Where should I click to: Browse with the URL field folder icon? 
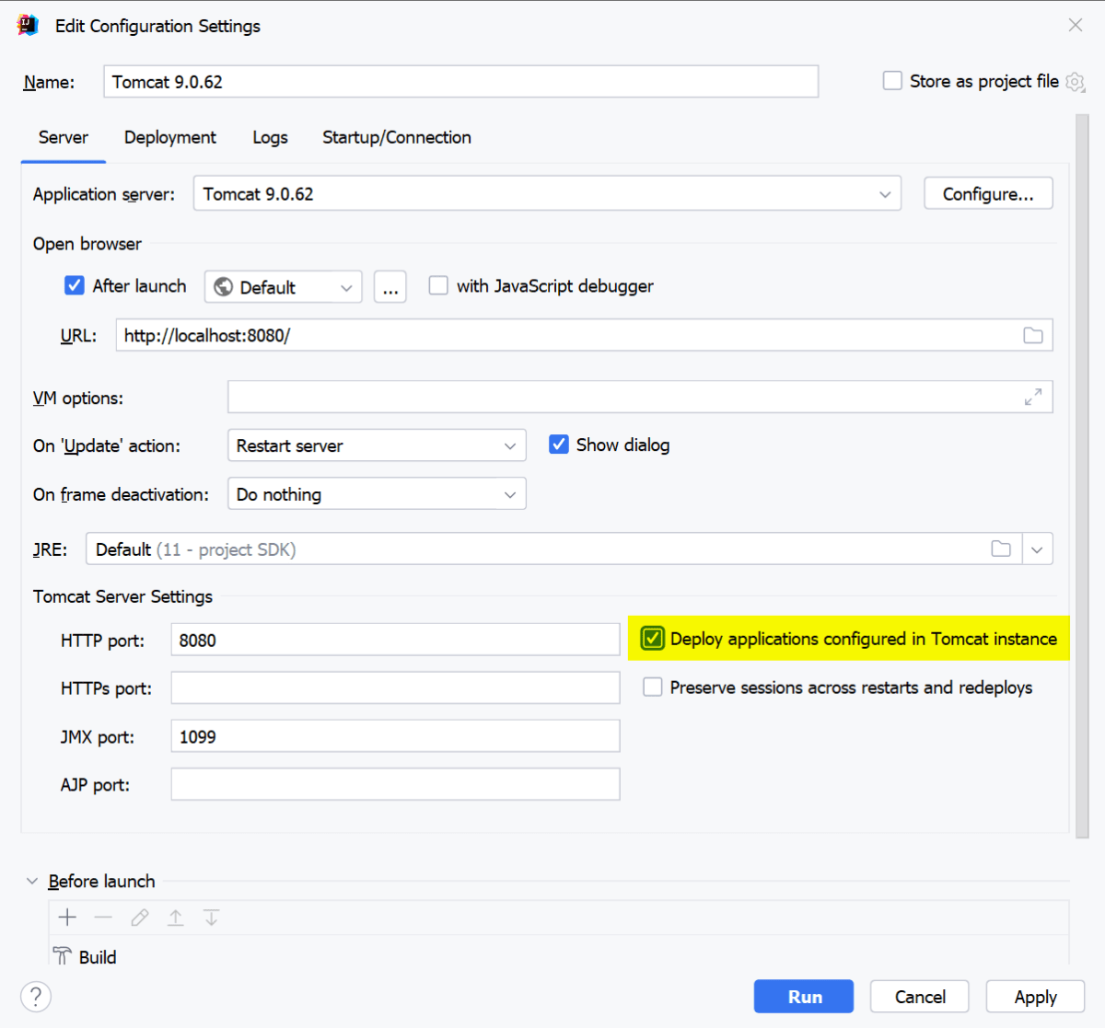coord(1033,336)
